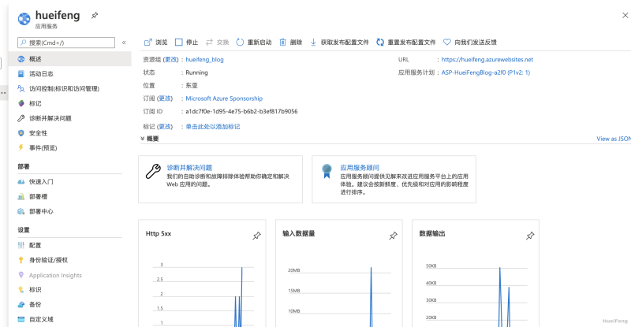Open Microsoft Azure Sponsorship subscription link
The image size is (631, 327).
click(x=224, y=98)
